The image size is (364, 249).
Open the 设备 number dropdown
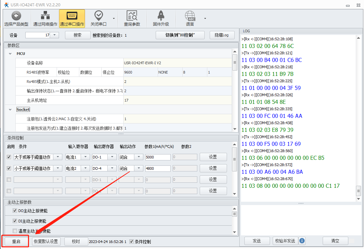tap(55, 35)
